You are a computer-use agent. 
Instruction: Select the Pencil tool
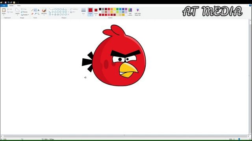point(32,10)
